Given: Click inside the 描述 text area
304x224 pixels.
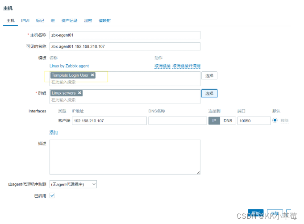Looking at the screenshot, I should point(125,157).
